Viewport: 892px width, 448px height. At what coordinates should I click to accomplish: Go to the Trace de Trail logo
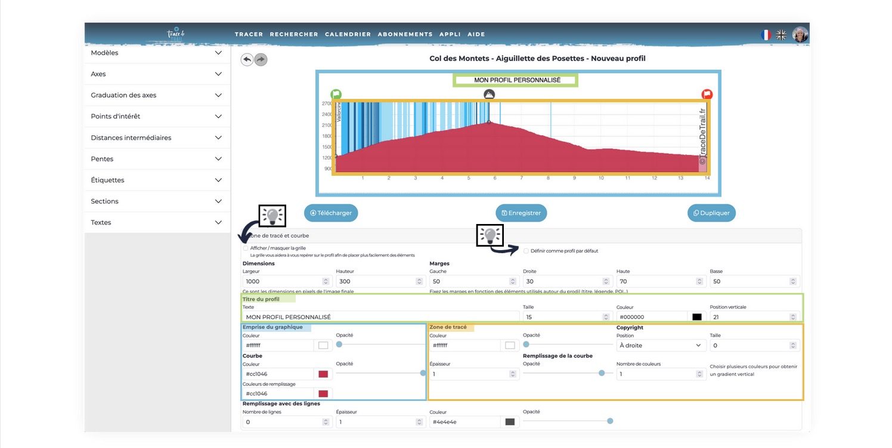pyautogui.click(x=178, y=35)
